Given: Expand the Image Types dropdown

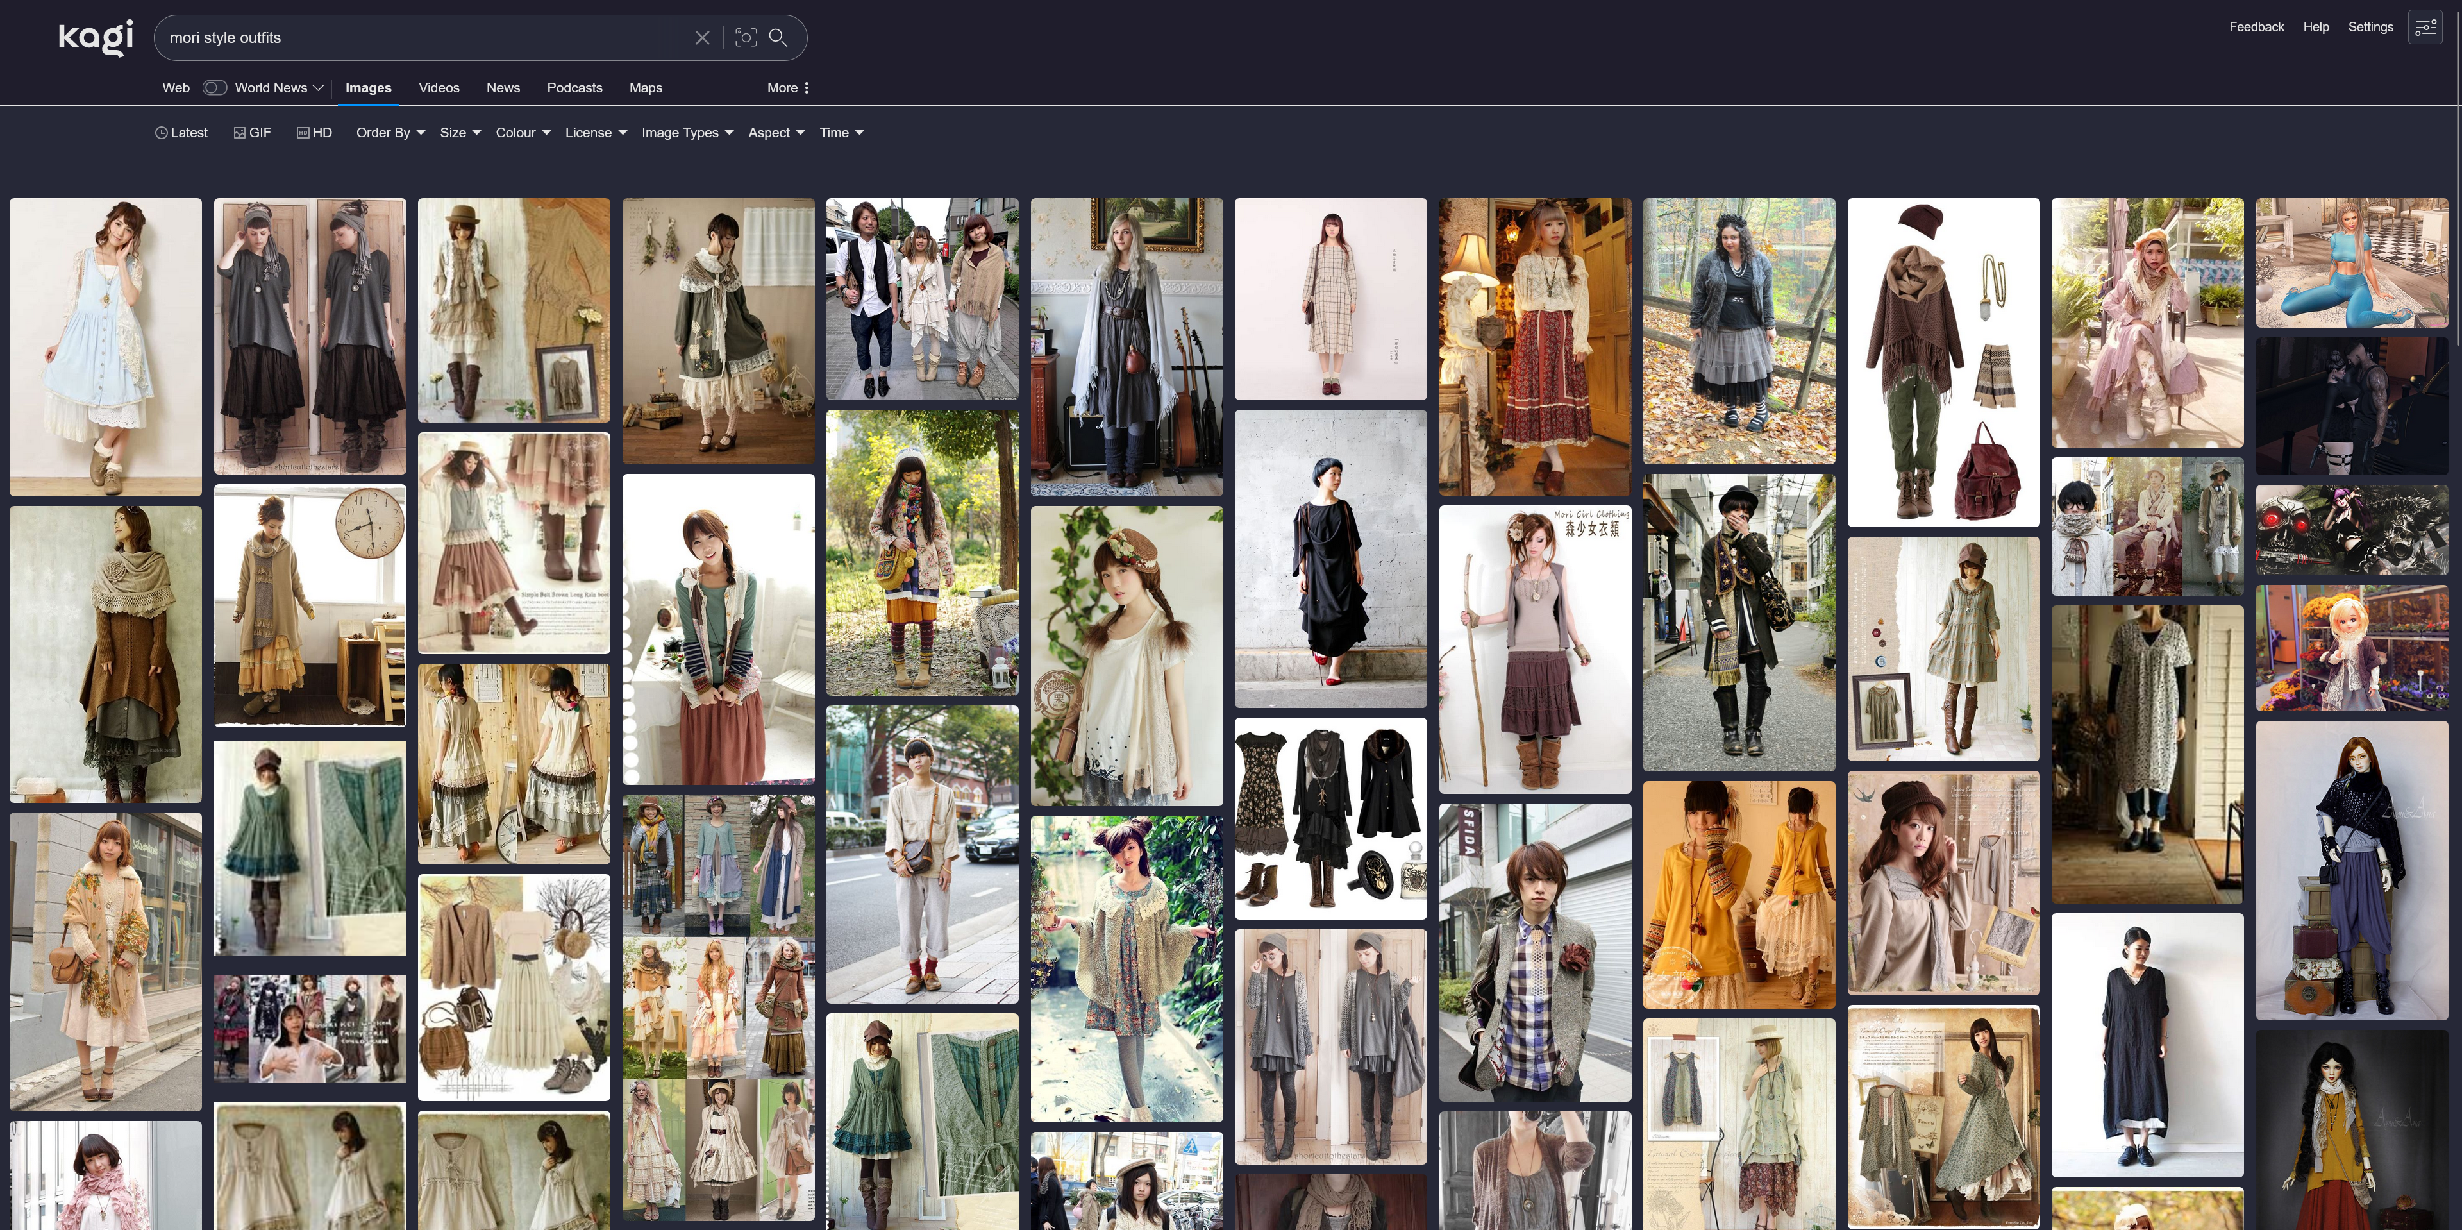Looking at the screenshot, I should pyautogui.click(x=687, y=133).
